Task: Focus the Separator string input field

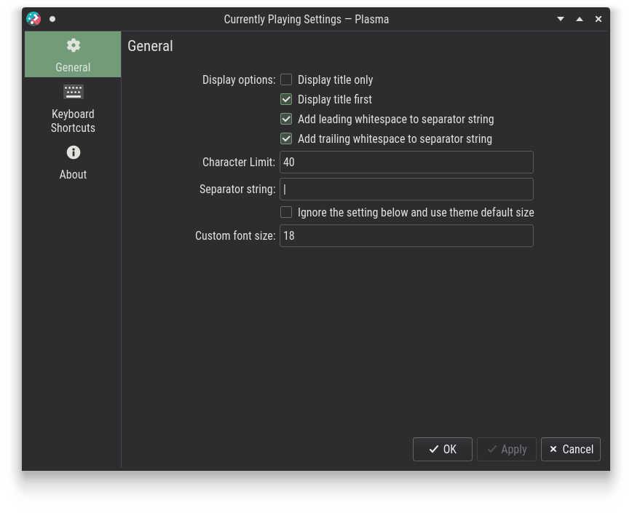Action: [406, 189]
